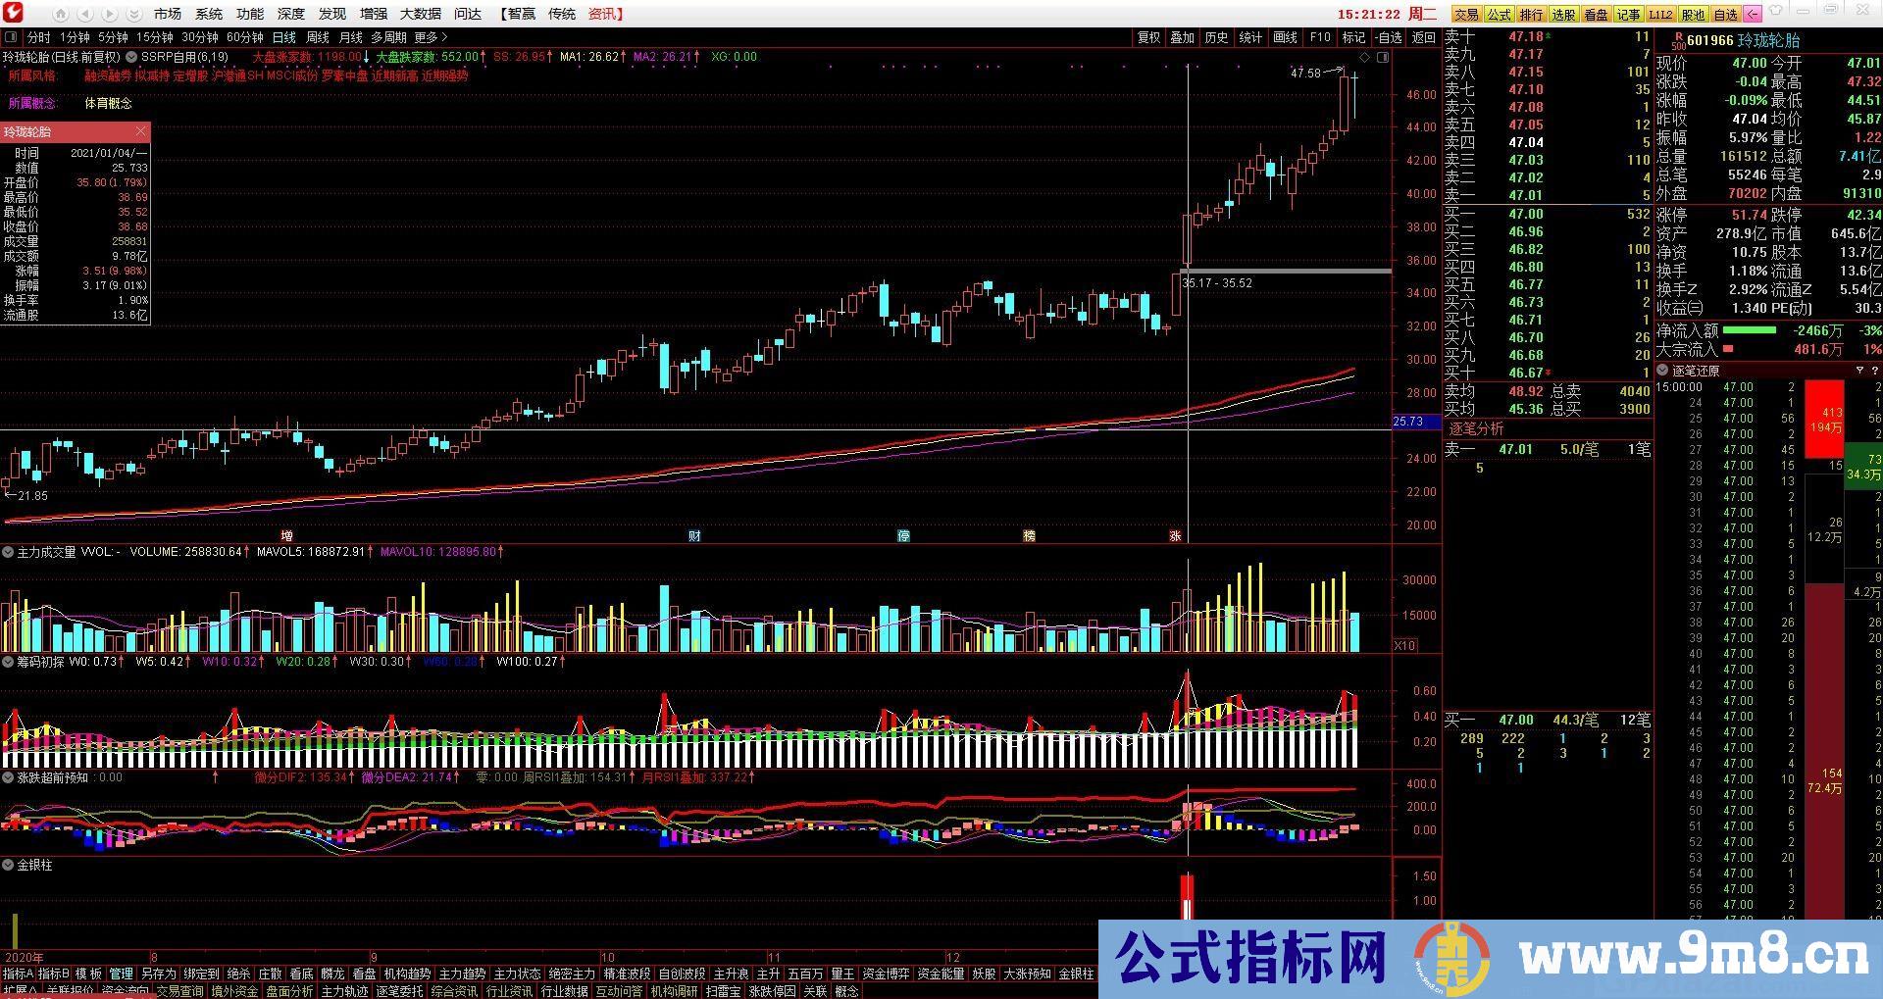Image resolution: width=1883 pixels, height=999 pixels.
Task: Select the 资金博弈 indicator tab
Action: click(886, 974)
